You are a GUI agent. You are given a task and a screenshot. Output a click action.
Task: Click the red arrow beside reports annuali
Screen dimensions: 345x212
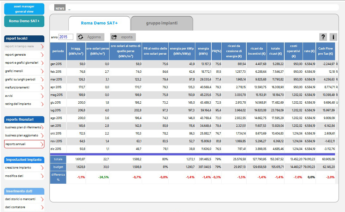point(42,144)
